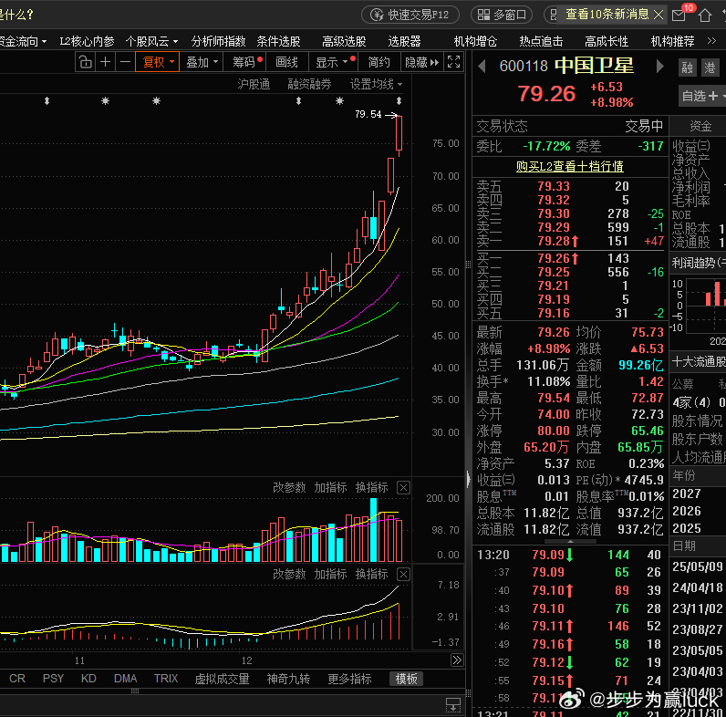The width and height of the screenshot is (726, 717).
Task: Toggle the 融资融券 margin indicator
Action: click(x=309, y=84)
